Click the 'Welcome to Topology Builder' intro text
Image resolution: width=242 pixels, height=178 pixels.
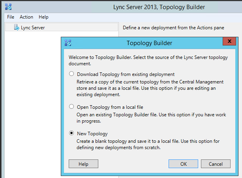click(148, 60)
